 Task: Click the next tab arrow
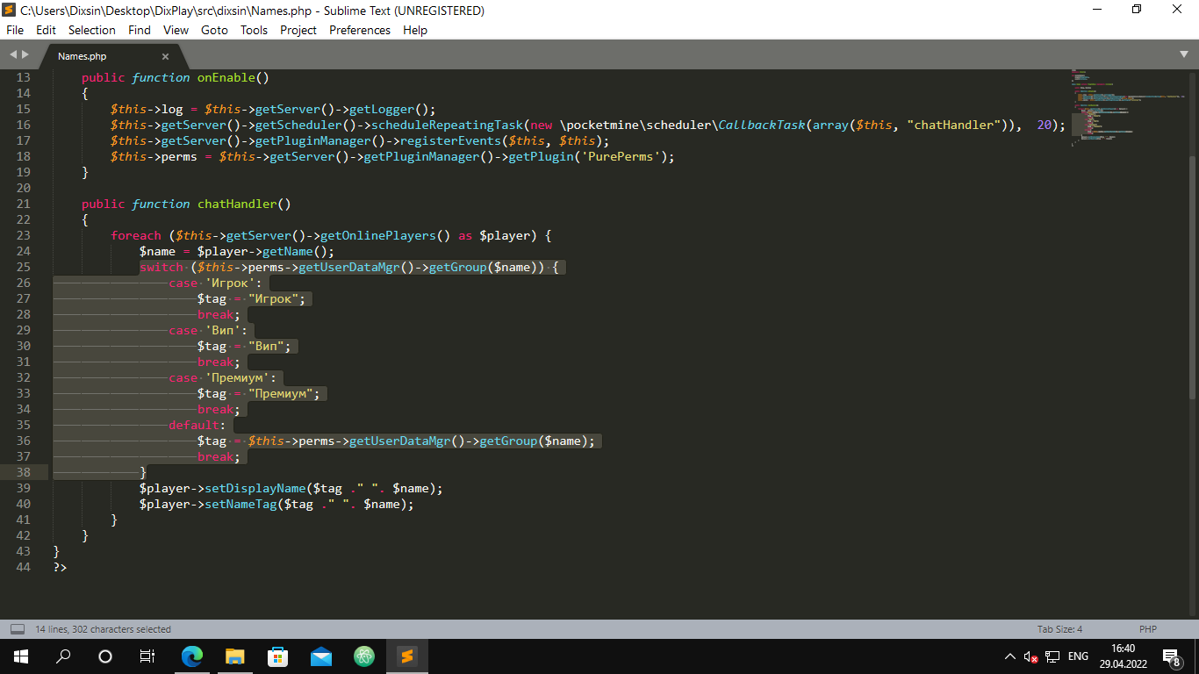point(25,54)
